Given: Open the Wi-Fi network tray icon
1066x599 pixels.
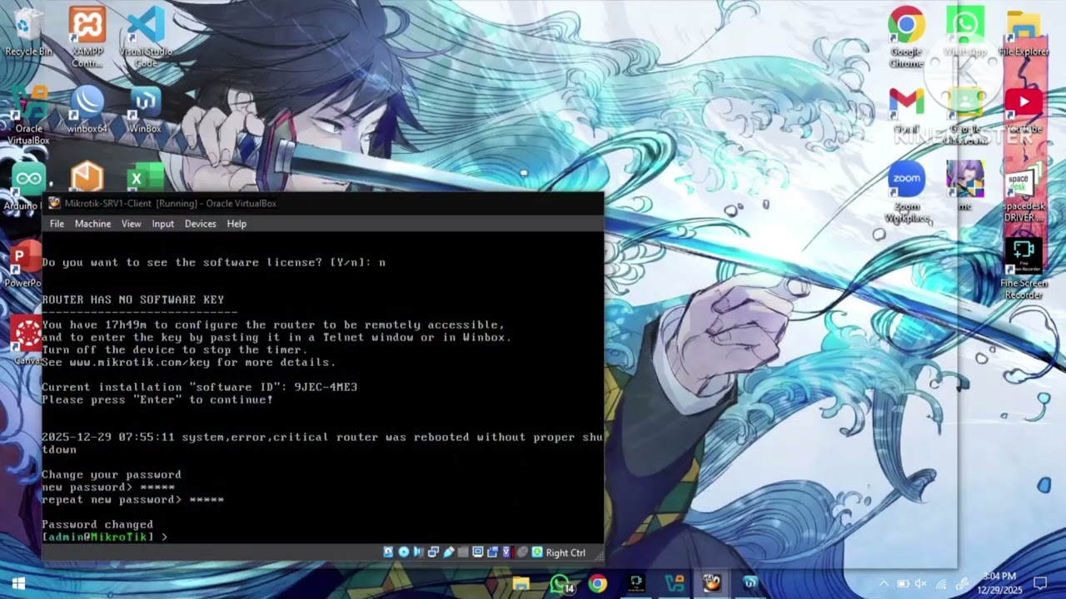Looking at the screenshot, I should (x=942, y=584).
